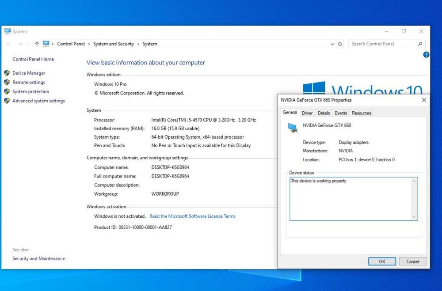This screenshot has height=291, width=442.
Task: Open Security and Maintenance link
Action: click(38, 258)
